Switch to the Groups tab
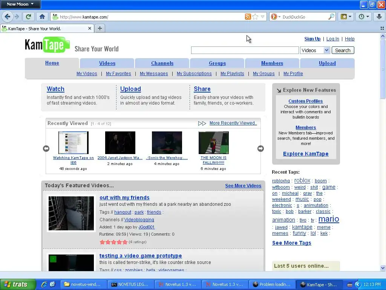This screenshot has width=386, height=290. pyautogui.click(x=218, y=63)
